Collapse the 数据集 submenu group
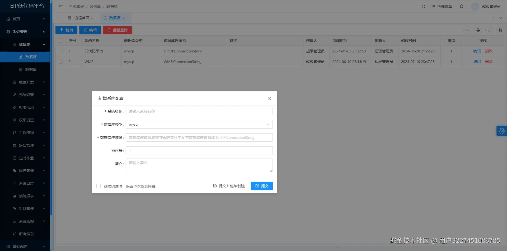The width and height of the screenshot is (507, 251). pyautogui.click(x=25, y=44)
